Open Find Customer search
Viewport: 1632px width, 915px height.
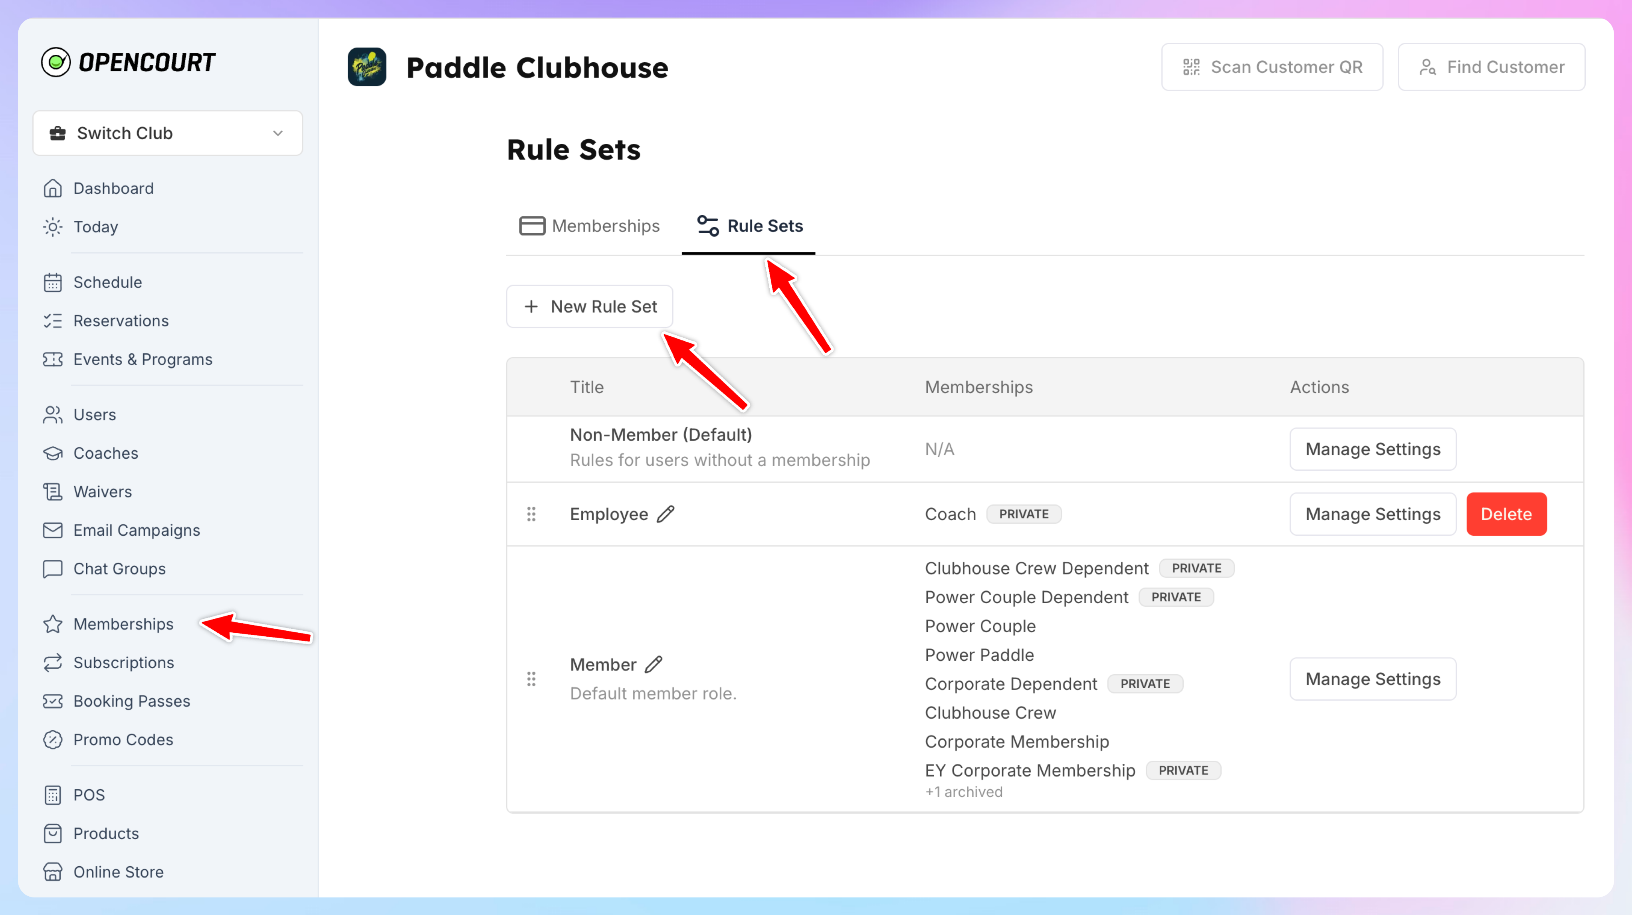[x=1491, y=67]
